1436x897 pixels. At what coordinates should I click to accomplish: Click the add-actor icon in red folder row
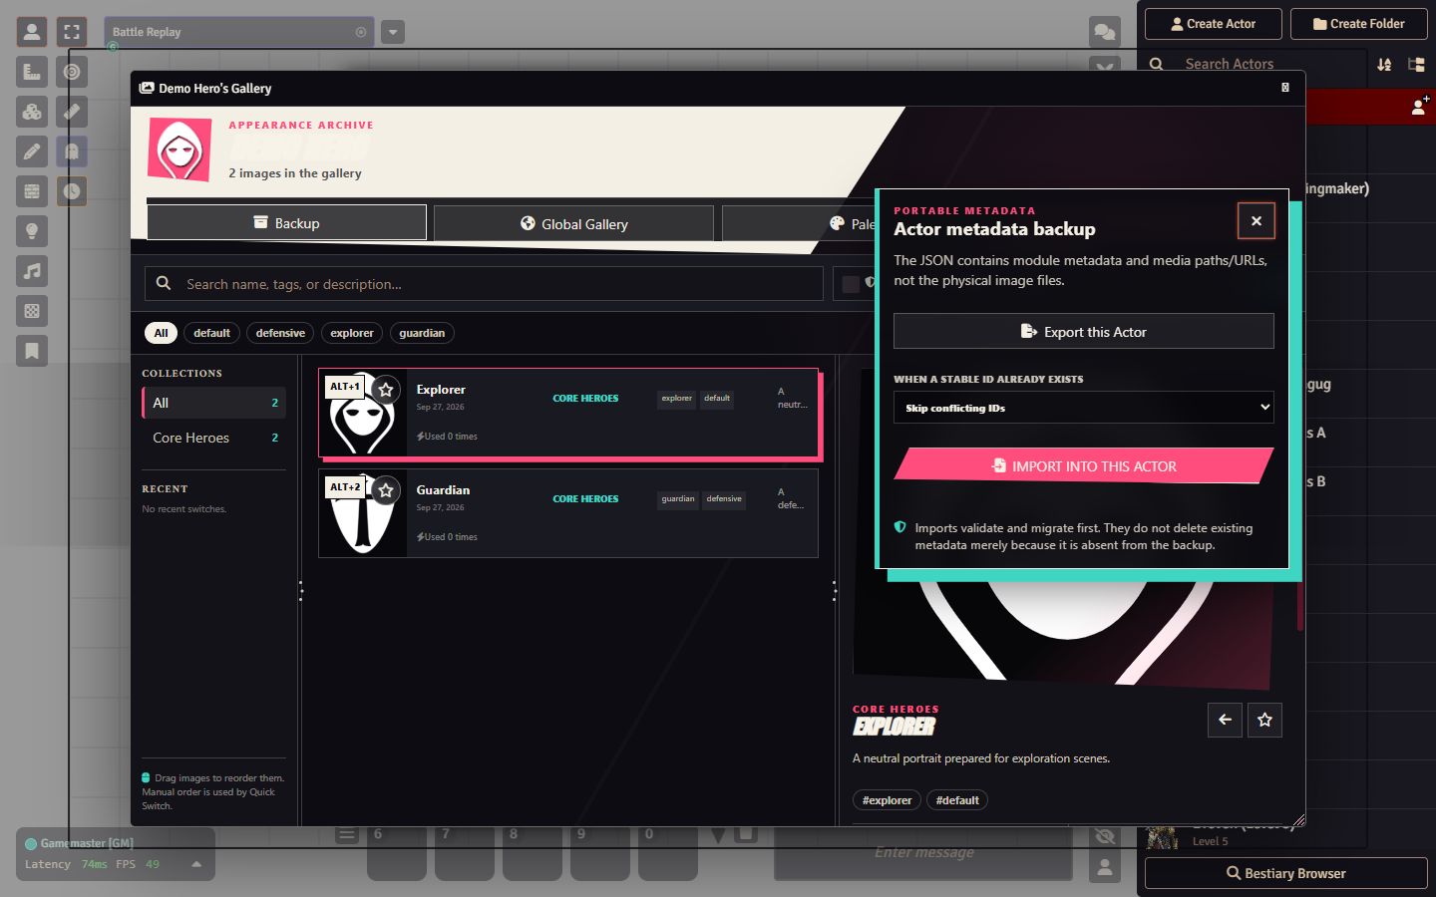click(1420, 106)
